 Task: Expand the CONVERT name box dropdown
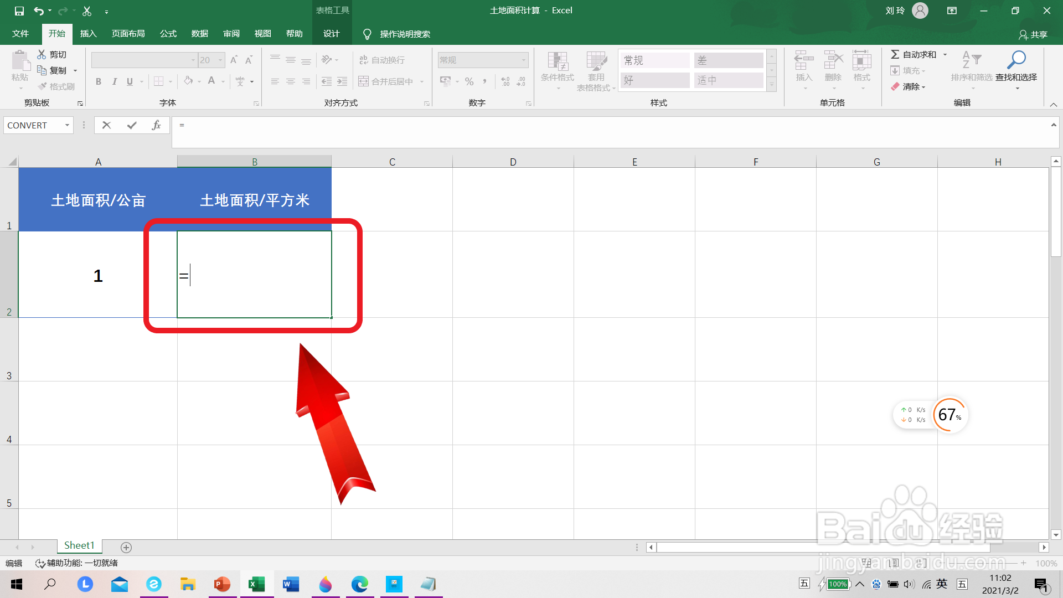pyautogui.click(x=67, y=126)
